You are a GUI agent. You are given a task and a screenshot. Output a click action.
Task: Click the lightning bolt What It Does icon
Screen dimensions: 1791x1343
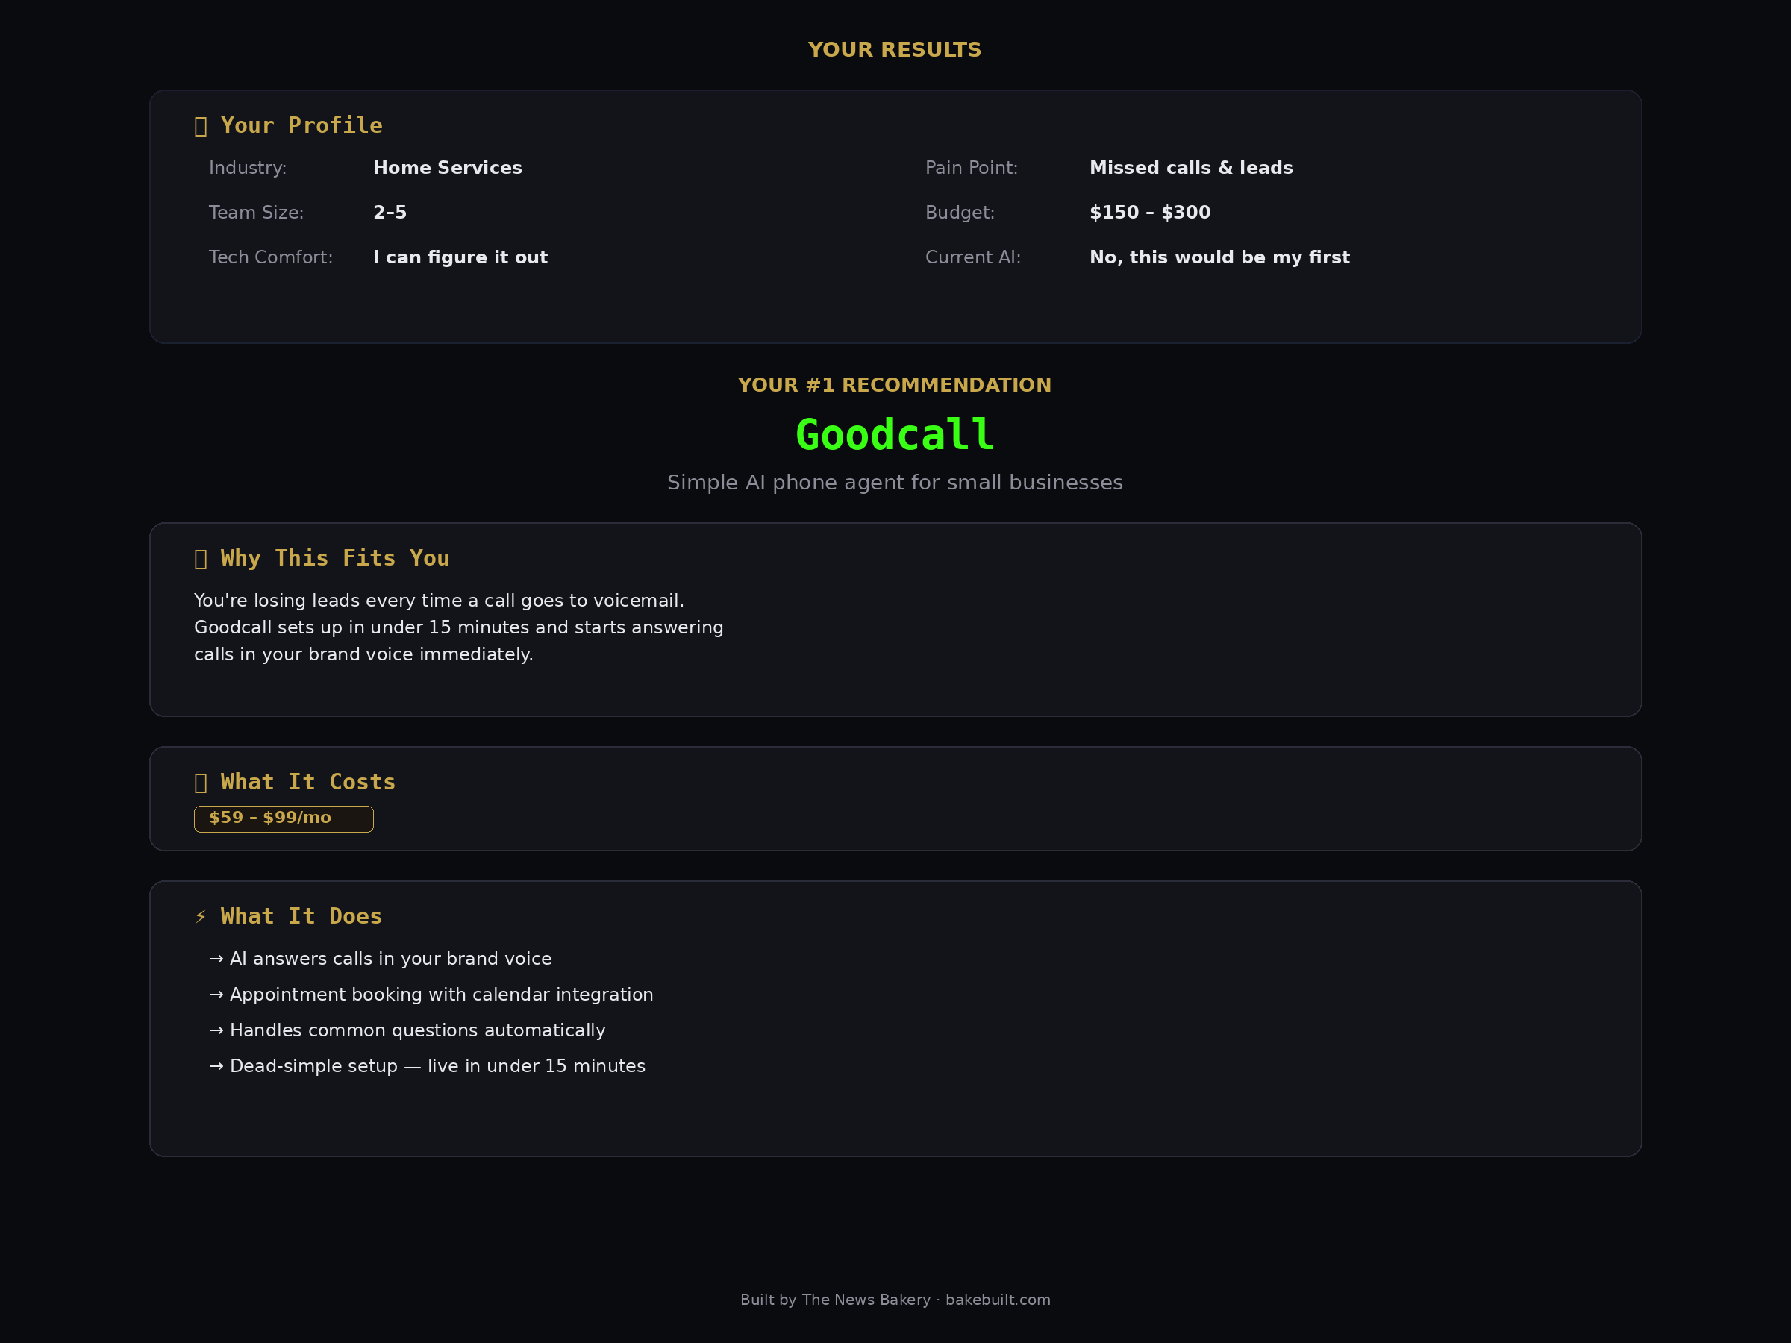coord(201,917)
